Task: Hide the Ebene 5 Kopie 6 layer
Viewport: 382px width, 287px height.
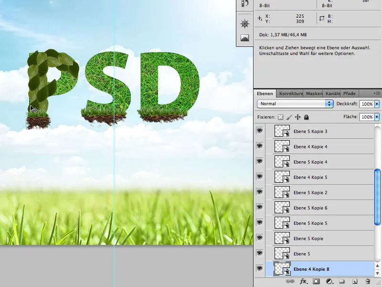Action: click(x=260, y=208)
